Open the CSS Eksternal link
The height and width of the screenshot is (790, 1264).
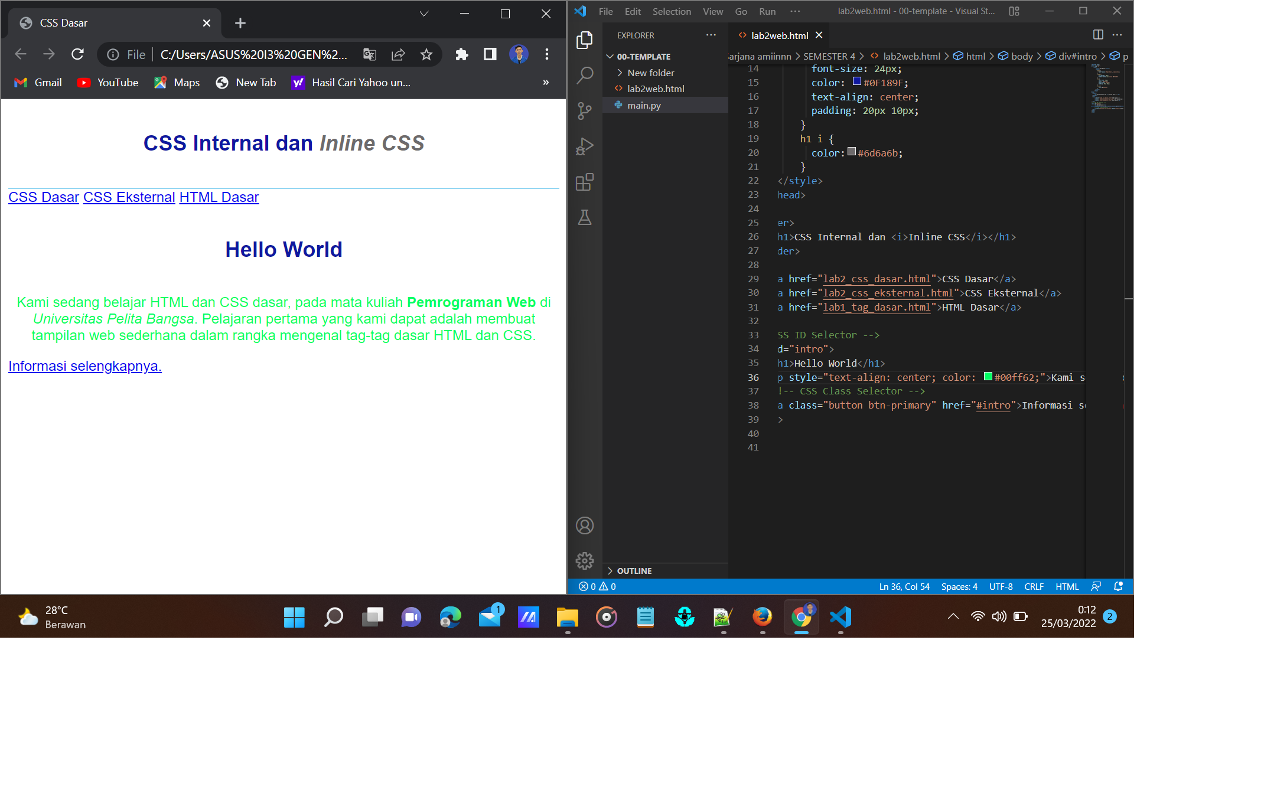129,197
